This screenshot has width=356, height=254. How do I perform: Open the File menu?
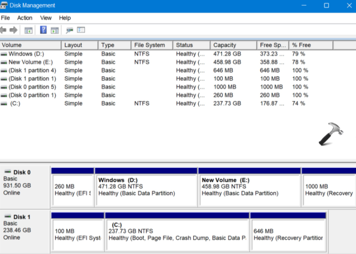tap(5, 18)
